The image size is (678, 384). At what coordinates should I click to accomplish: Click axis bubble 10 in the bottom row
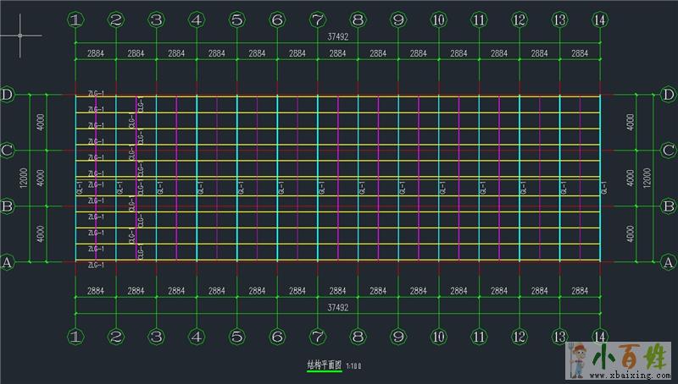pyautogui.click(x=438, y=337)
